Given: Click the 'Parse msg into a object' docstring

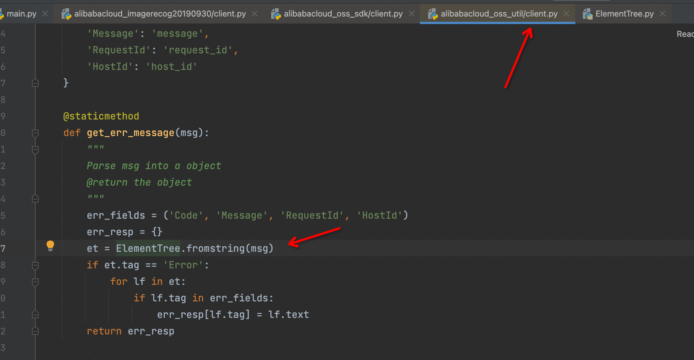Looking at the screenshot, I should pyautogui.click(x=154, y=166).
